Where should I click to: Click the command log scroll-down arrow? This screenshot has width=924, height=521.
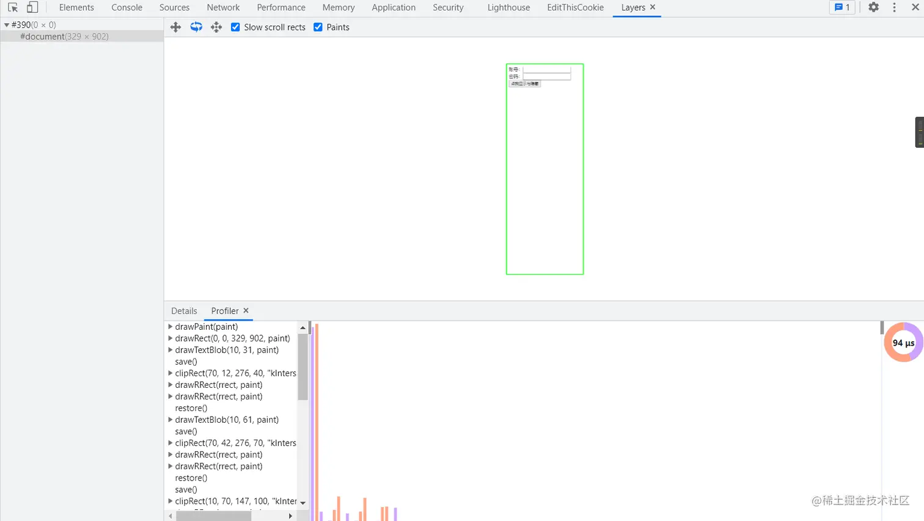click(x=302, y=503)
